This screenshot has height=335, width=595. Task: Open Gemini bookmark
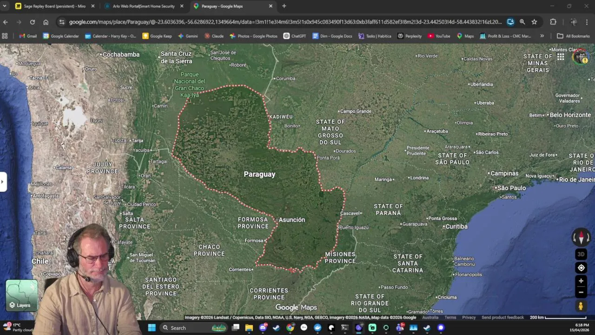[188, 36]
